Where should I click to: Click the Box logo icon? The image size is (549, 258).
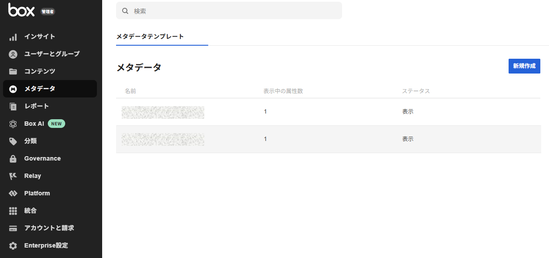coord(21,10)
